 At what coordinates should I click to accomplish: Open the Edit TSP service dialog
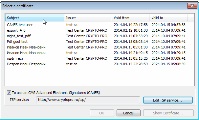pyautogui.click(x=168, y=100)
